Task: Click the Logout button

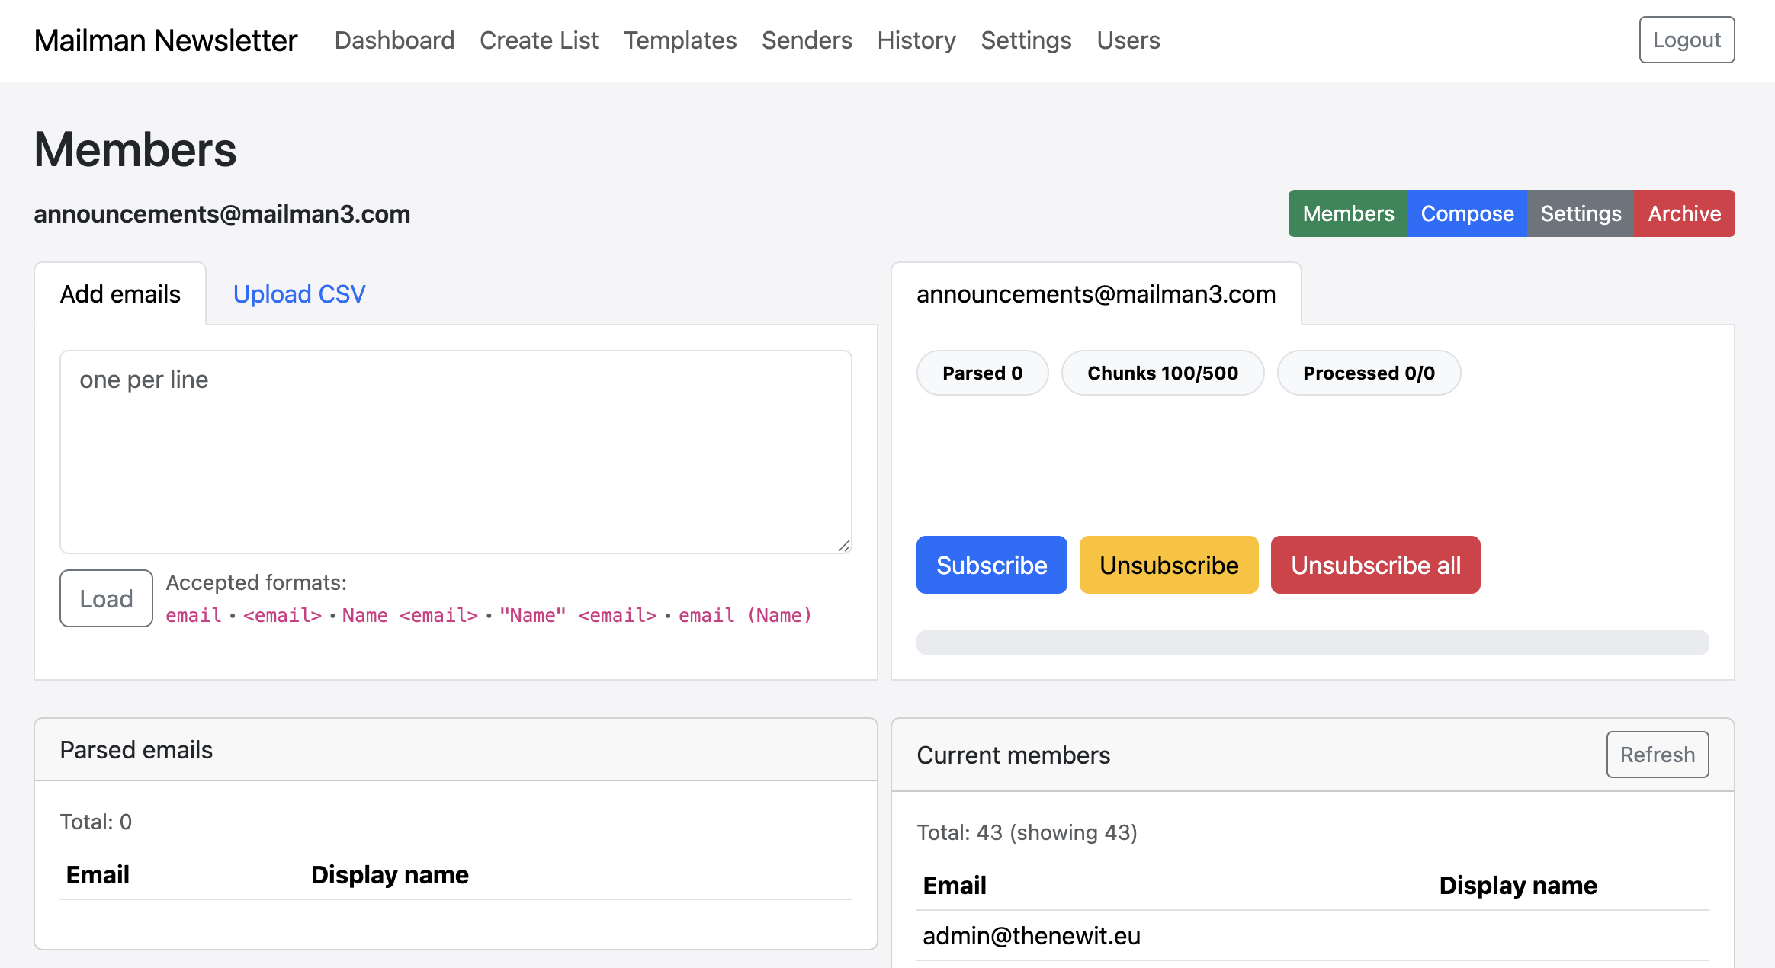Action: coord(1686,40)
